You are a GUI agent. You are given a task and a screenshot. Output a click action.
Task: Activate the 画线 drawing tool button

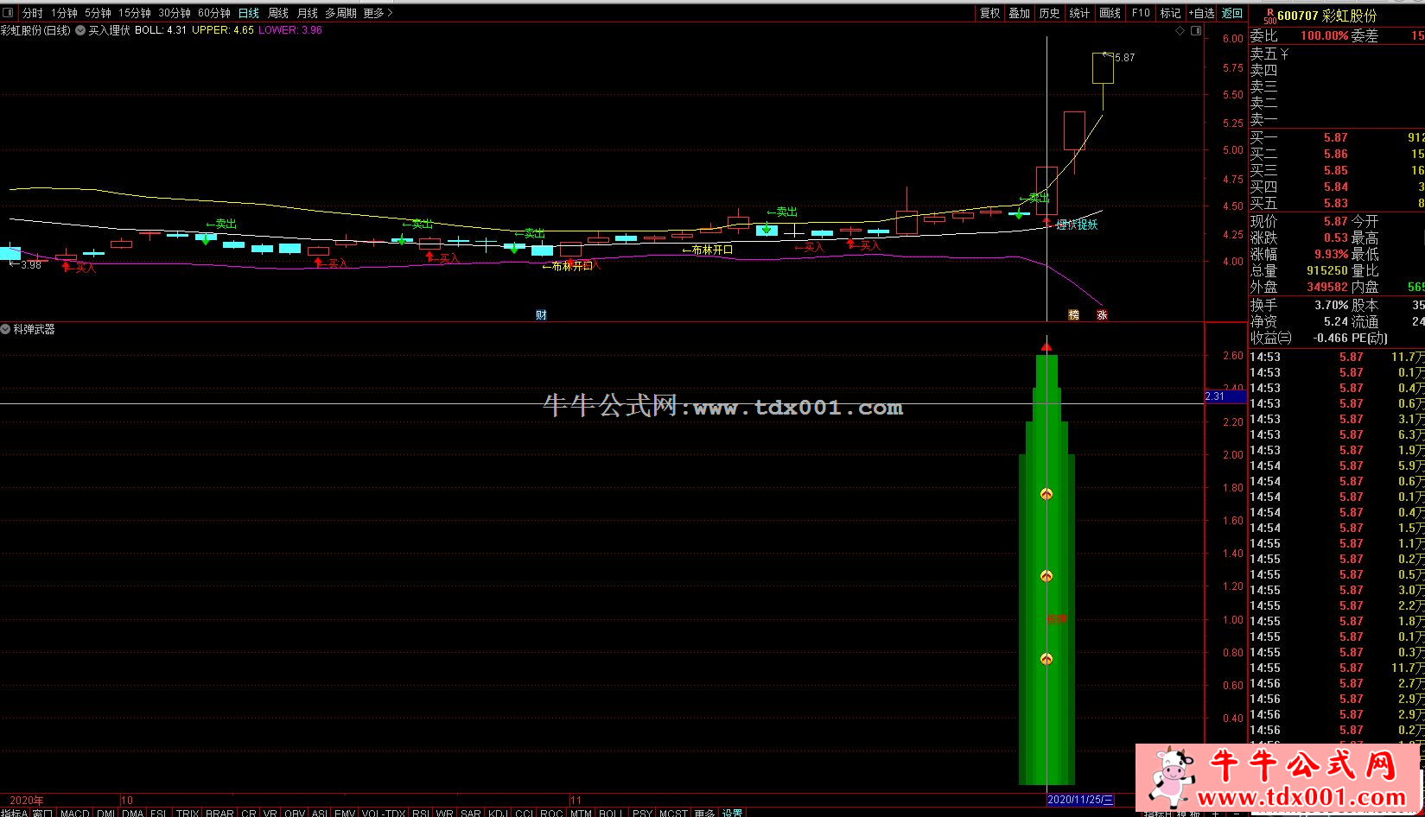(x=1110, y=13)
